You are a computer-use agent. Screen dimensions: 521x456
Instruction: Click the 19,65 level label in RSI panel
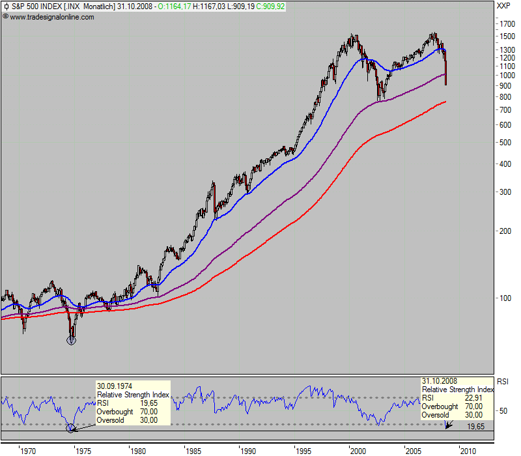pos(476,427)
